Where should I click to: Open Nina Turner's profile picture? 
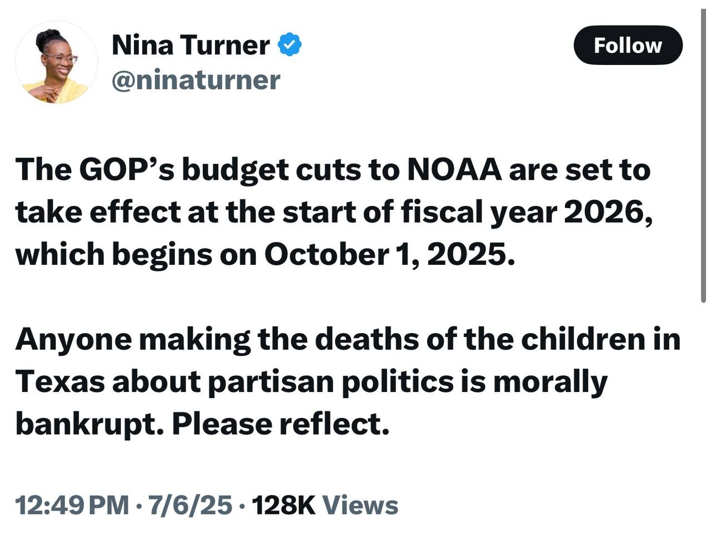tap(56, 62)
